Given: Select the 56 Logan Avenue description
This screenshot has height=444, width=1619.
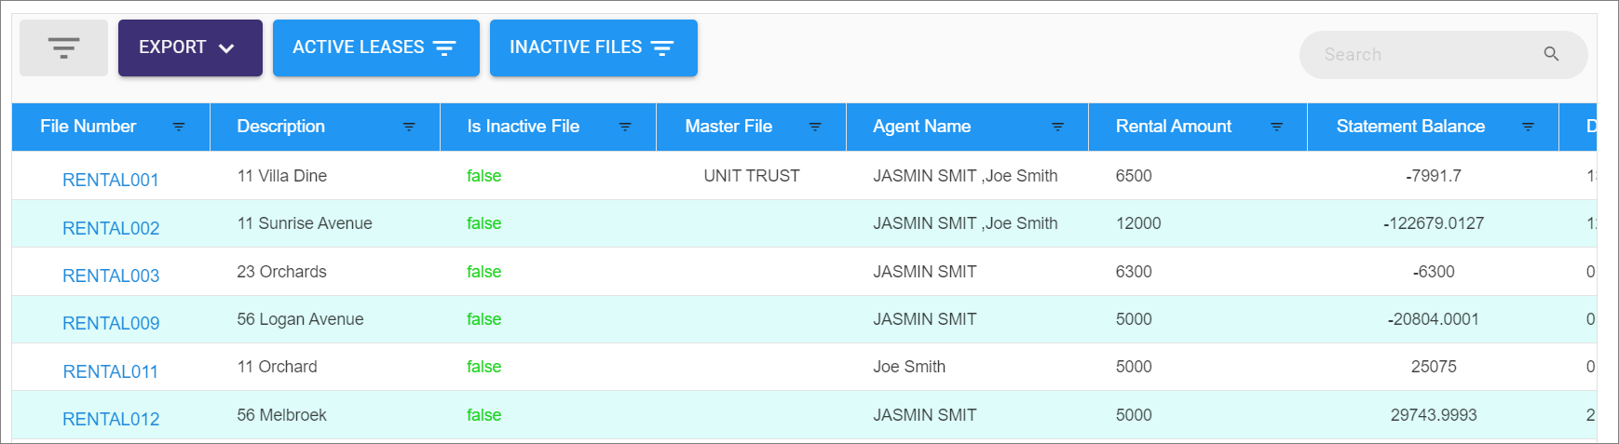Looking at the screenshot, I should [300, 319].
